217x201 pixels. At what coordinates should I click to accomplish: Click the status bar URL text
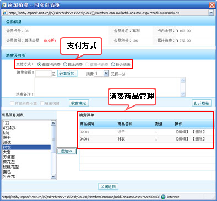80,197
